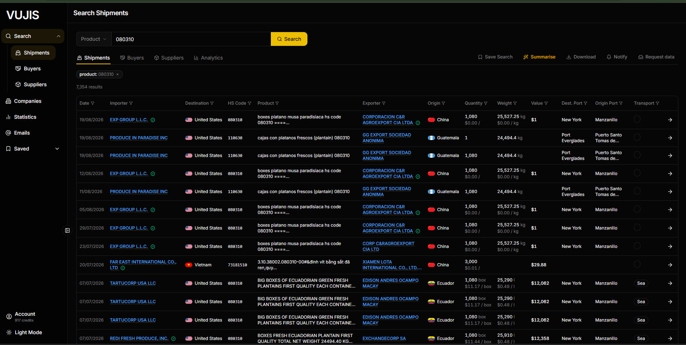Viewport: 686px width, 345px height.
Task: Click Request data option
Action: point(656,57)
